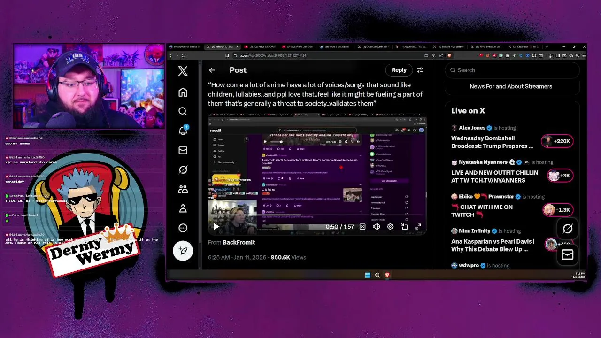Enter fullscreen on the video
Image resolution: width=601 pixels, height=338 pixels.
point(418,227)
